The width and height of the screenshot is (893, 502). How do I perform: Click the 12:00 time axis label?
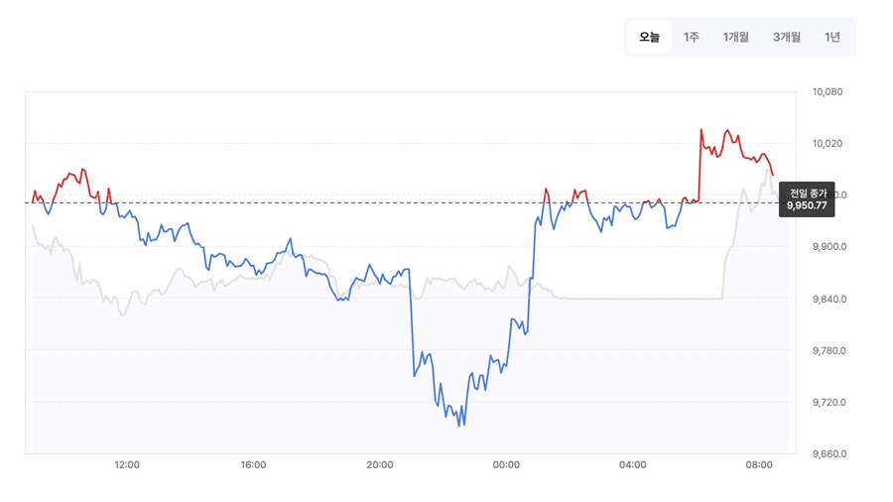[127, 465]
